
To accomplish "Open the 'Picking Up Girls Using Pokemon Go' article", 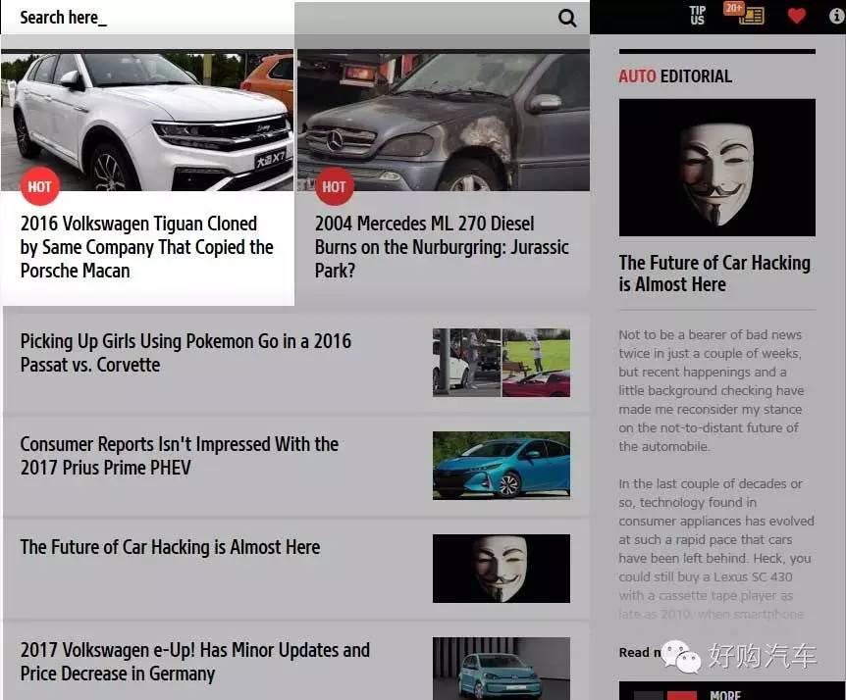I will (185, 353).
